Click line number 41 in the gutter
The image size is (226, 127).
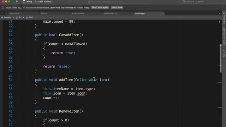click(x=11, y=111)
